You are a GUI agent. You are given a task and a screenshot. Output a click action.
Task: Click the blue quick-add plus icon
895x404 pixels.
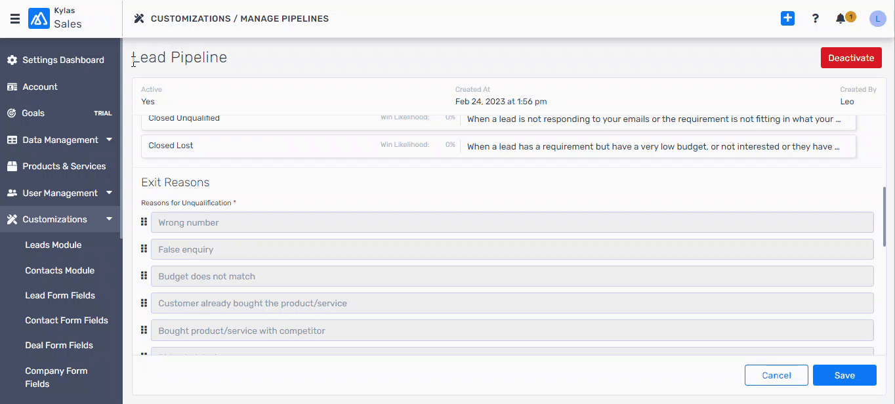[x=787, y=18]
